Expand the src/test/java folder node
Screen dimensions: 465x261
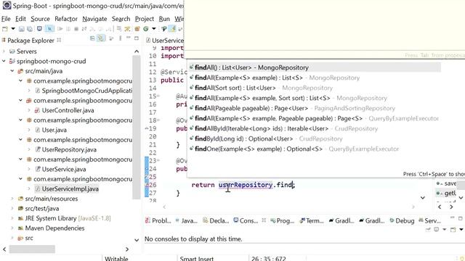(12, 208)
